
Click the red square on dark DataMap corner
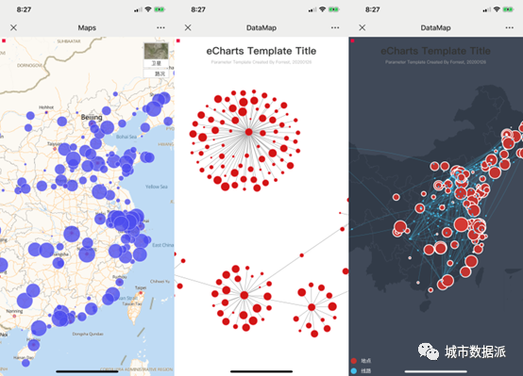coord(352,41)
